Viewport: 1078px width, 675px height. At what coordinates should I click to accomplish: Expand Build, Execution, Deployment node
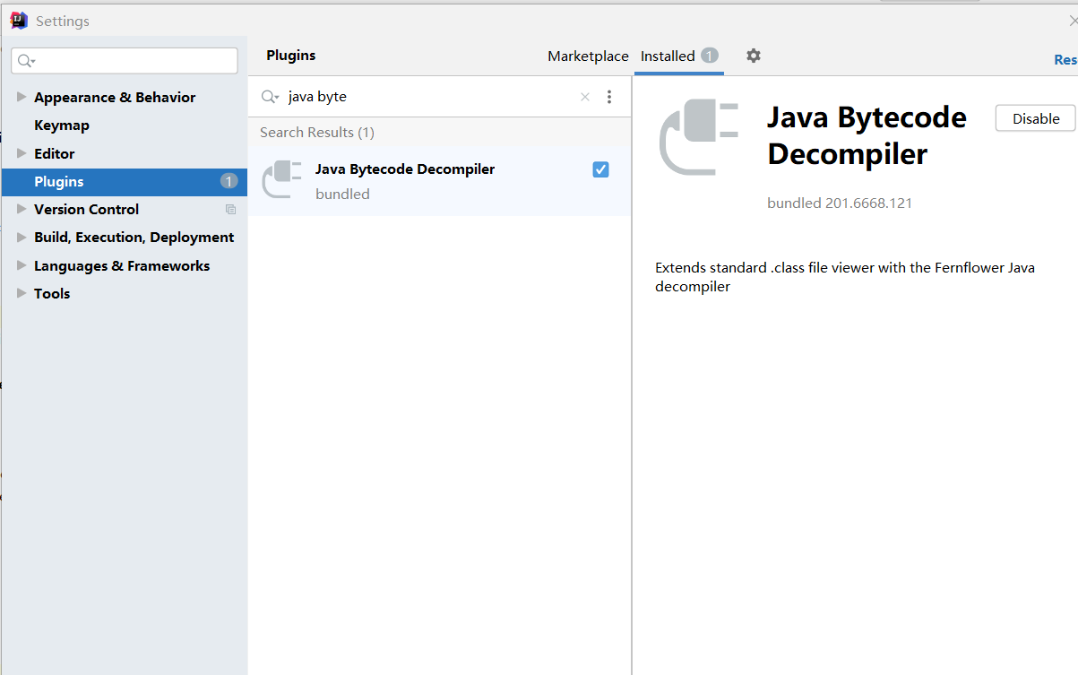(22, 238)
